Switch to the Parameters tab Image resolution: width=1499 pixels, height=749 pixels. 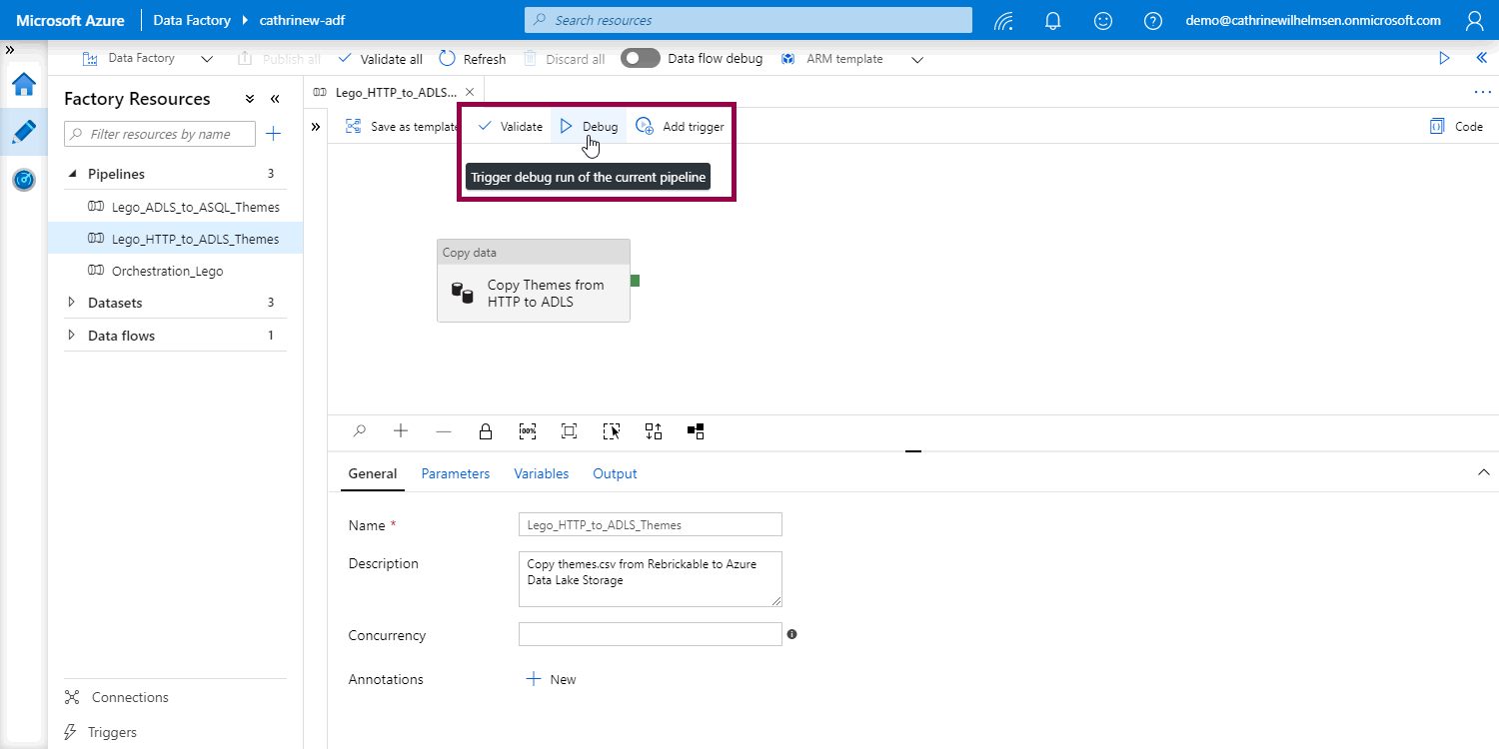(455, 473)
